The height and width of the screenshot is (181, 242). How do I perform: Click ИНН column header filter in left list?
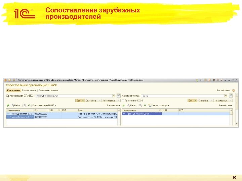54,110
